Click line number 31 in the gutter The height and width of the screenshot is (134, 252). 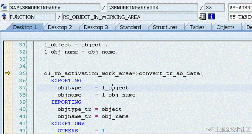(22, 45)
